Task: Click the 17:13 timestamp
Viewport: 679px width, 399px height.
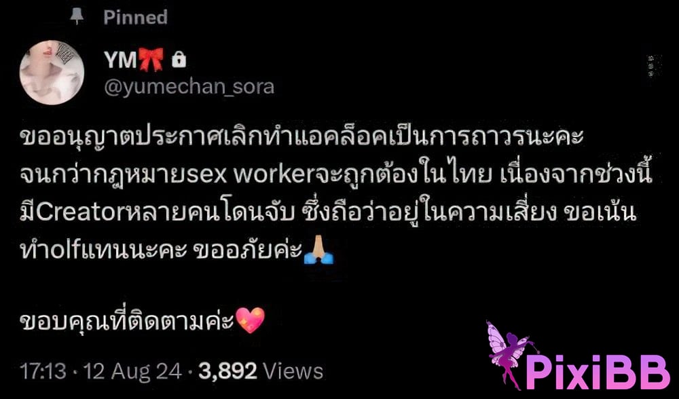Action: (x=43, y=371)
